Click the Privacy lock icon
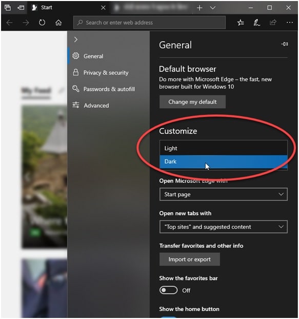Viewport: 299px width, 319px height. (76, 72)
